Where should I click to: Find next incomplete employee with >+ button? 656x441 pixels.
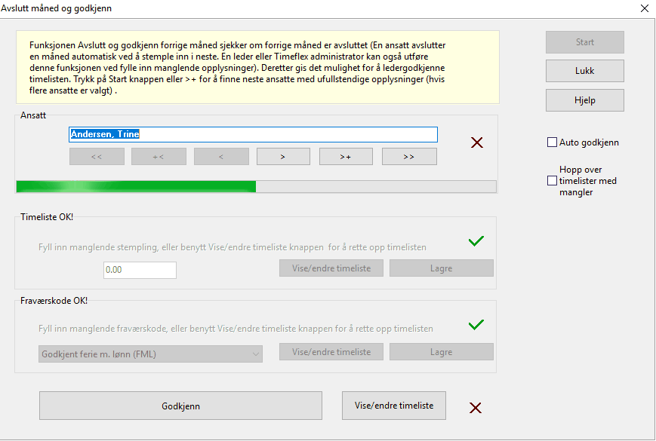tap(346, 157)
